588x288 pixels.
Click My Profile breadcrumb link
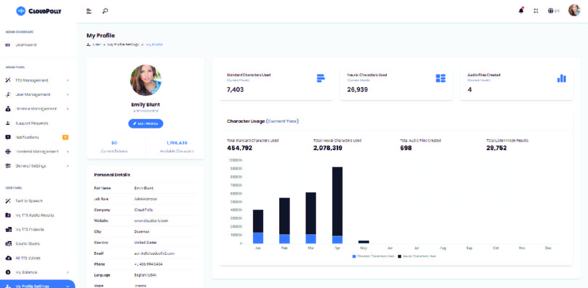point(154,45)
